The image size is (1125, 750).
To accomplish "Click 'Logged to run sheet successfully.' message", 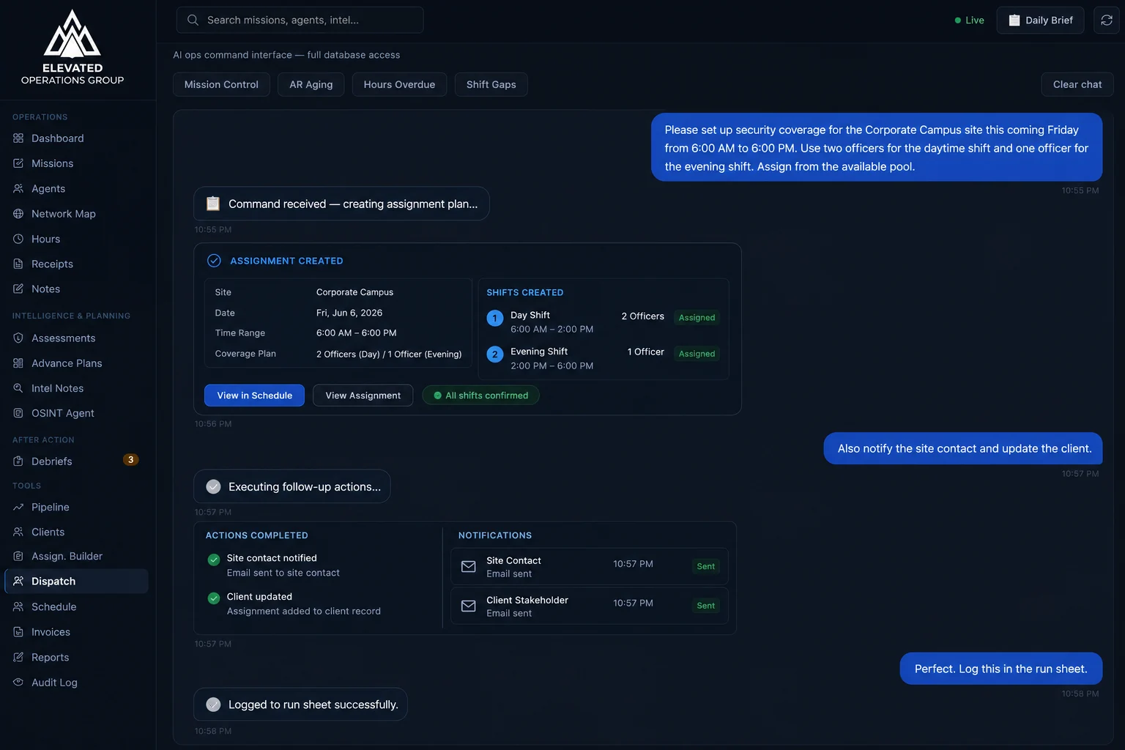I will tap(300, 704).
